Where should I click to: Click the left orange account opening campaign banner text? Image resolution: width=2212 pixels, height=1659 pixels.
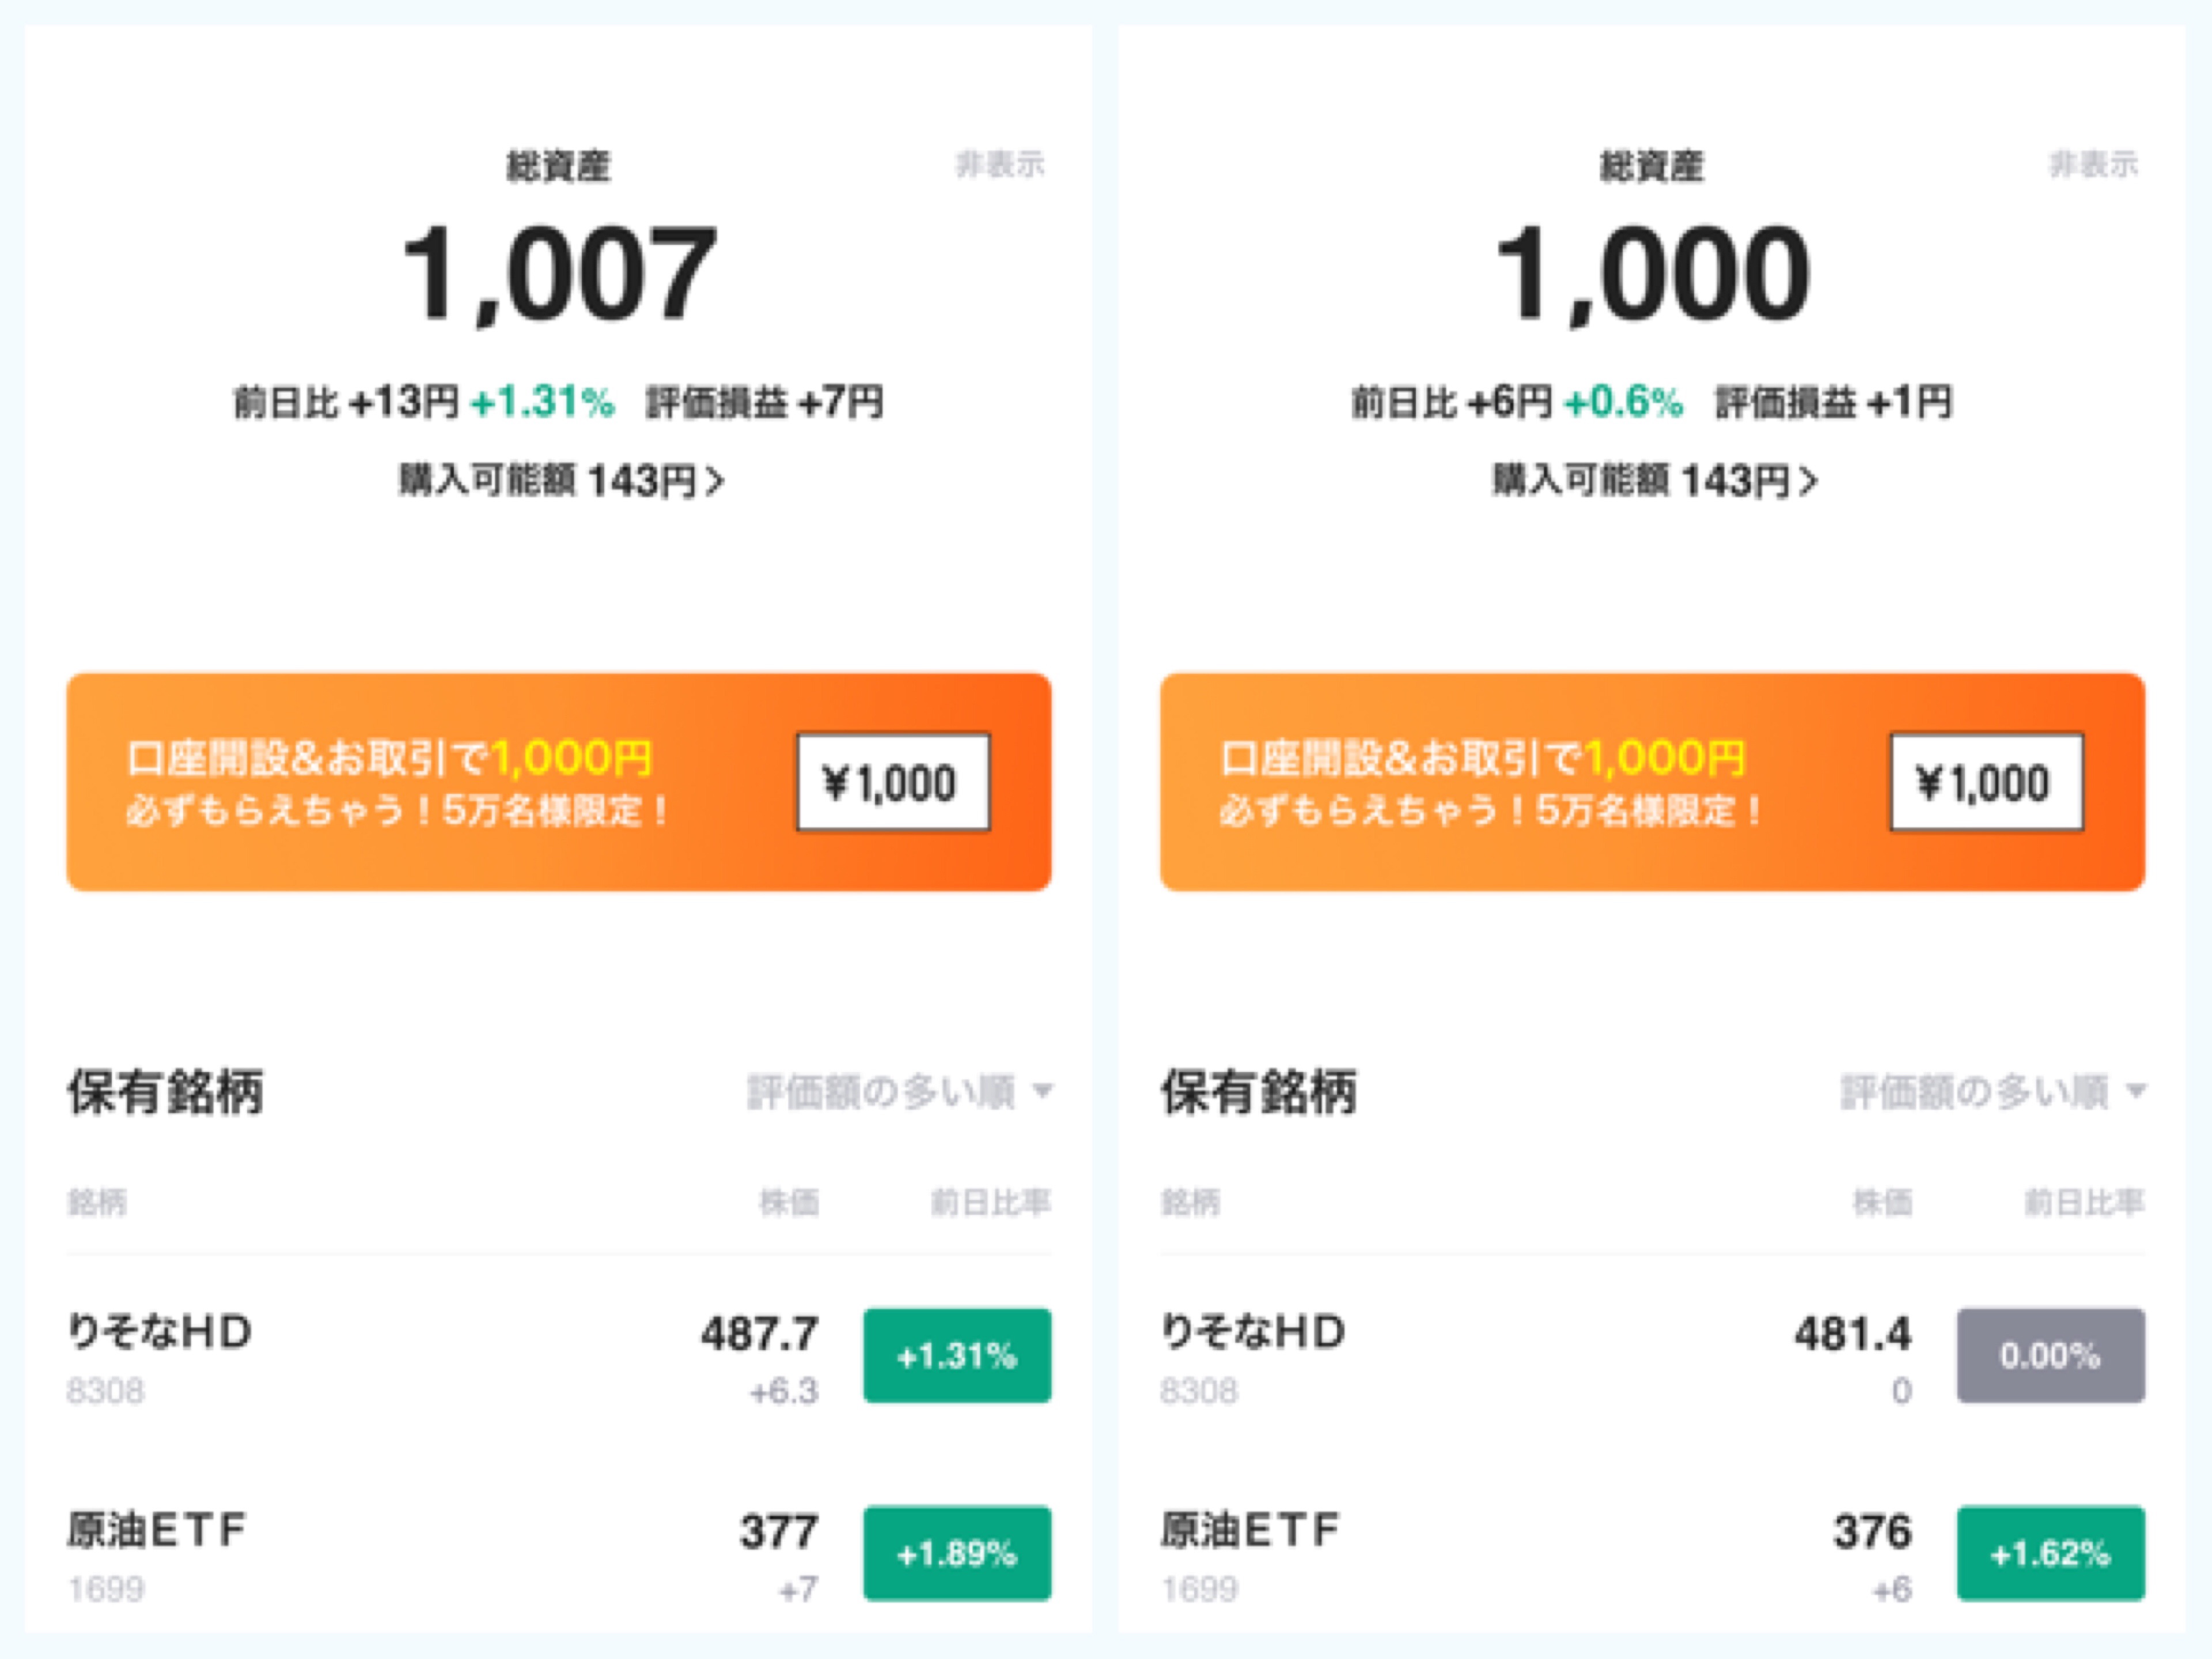coord(395,782)
